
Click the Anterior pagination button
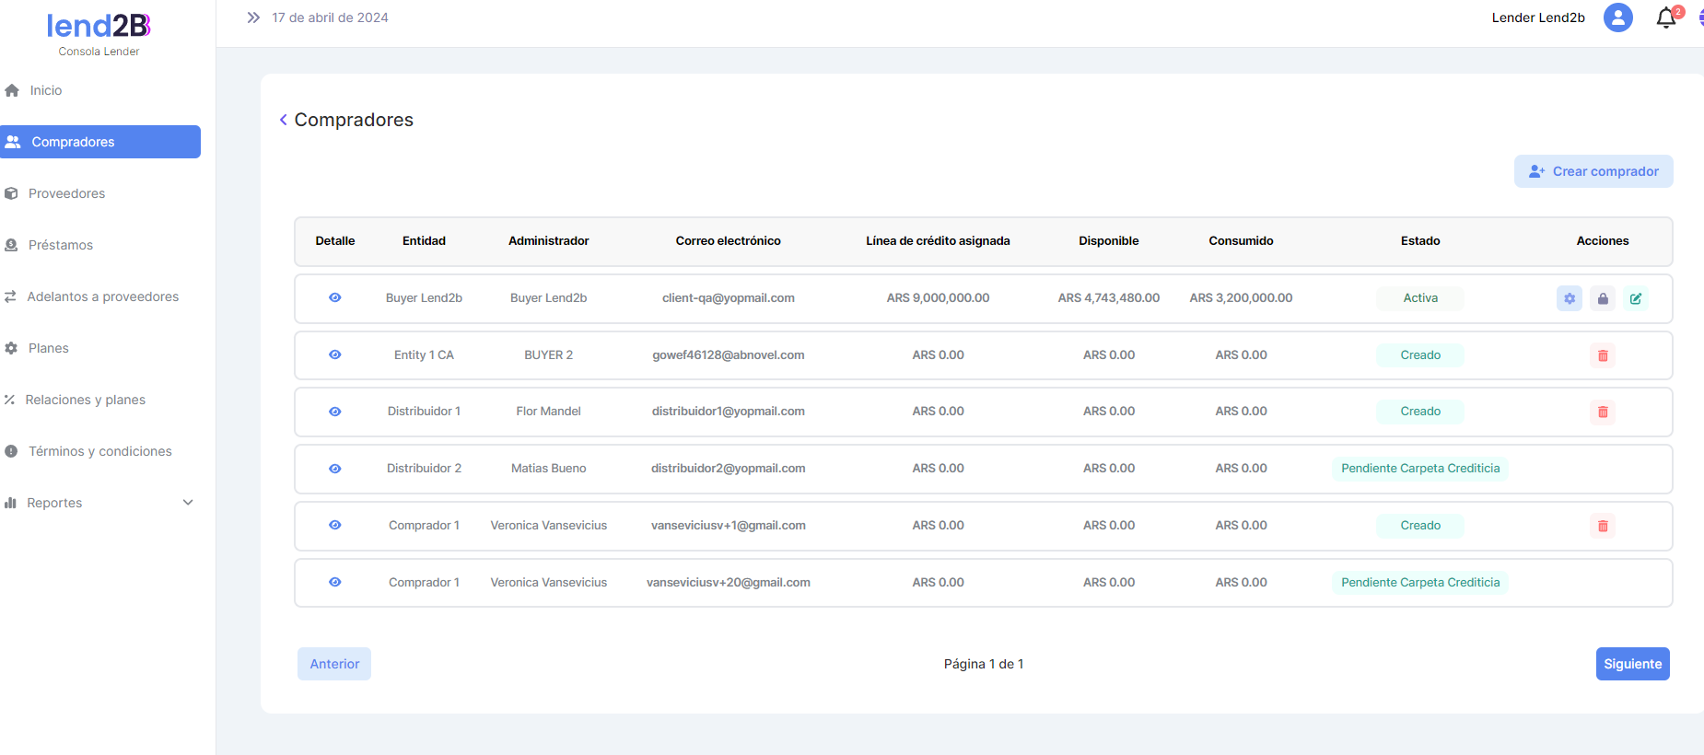pyautogui.click(x=334, y=664)
